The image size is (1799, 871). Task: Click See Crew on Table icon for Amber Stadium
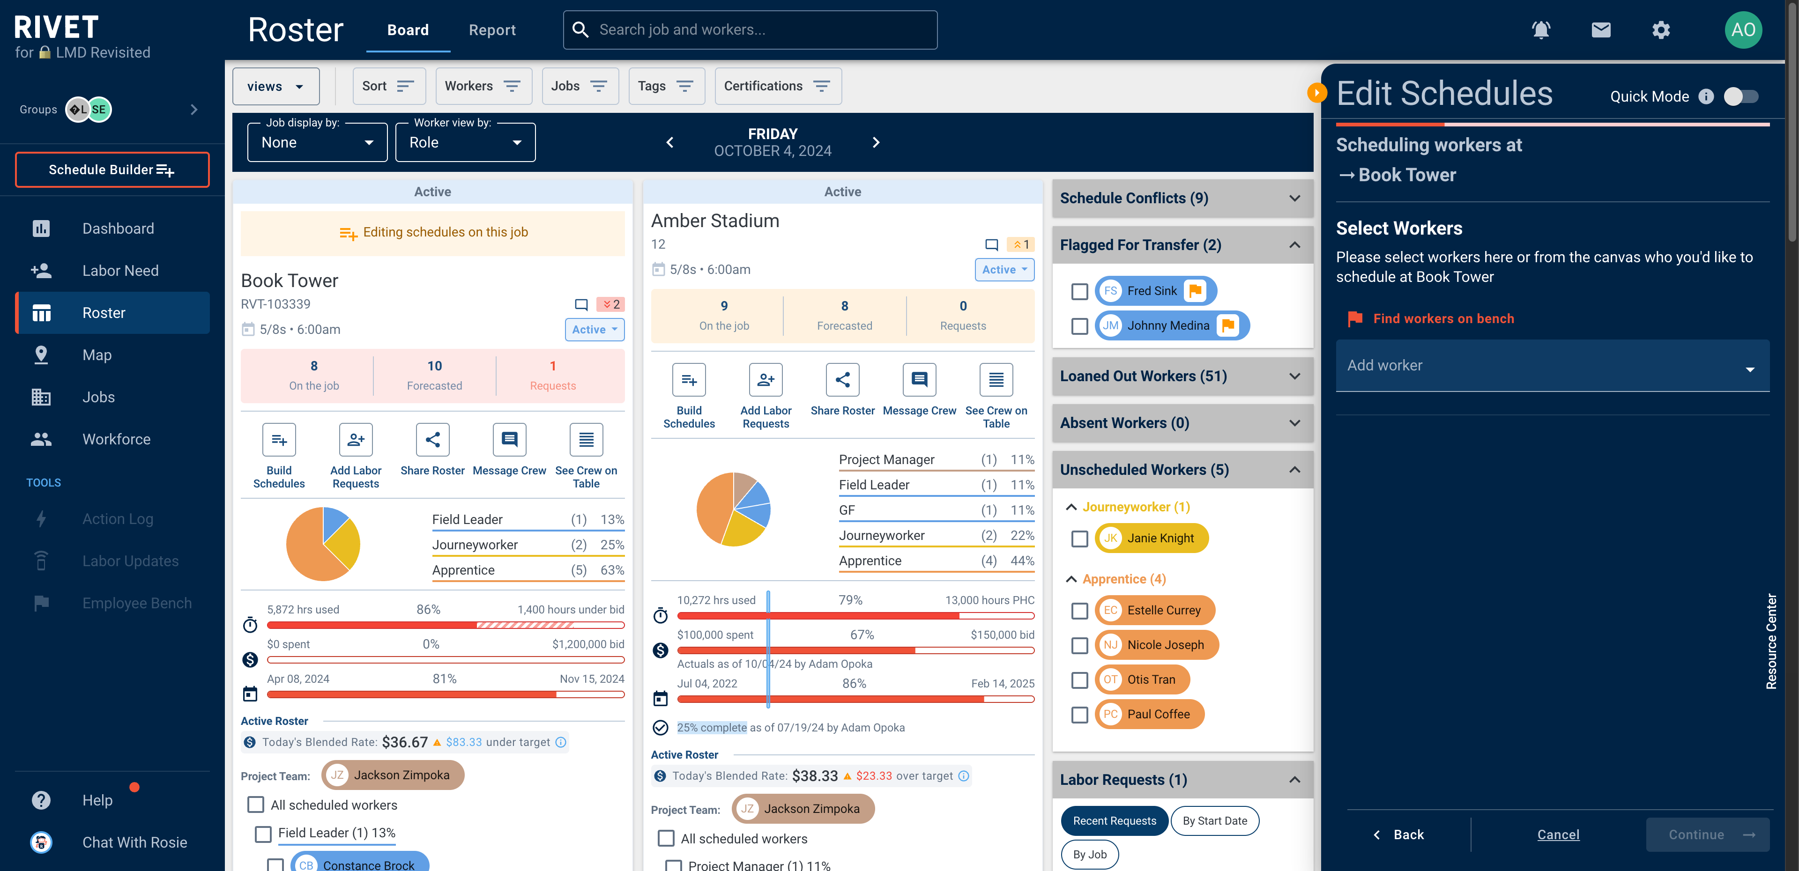pyautogui.click(x=996, y=380)
